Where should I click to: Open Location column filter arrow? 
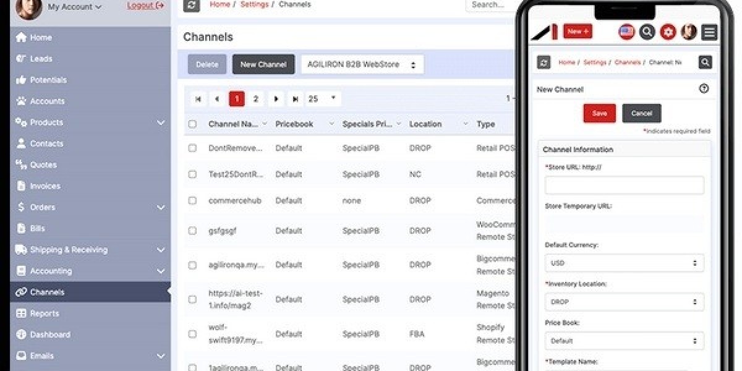point(466,124)
